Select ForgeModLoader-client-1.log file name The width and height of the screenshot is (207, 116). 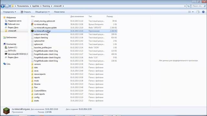point(46,54)
